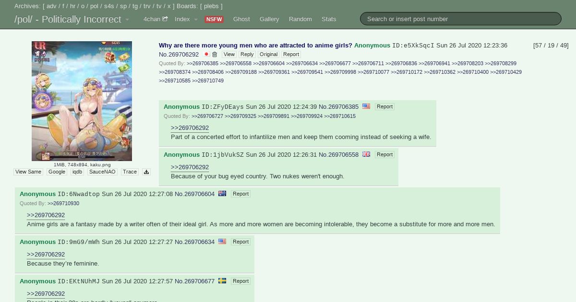
Task: Report post 269706558
Action: (x=384, y=155)
